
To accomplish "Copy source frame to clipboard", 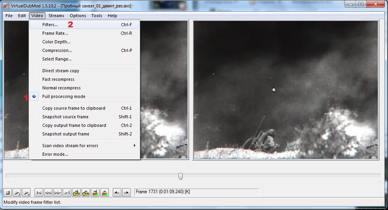I will (x=85, y=108).
